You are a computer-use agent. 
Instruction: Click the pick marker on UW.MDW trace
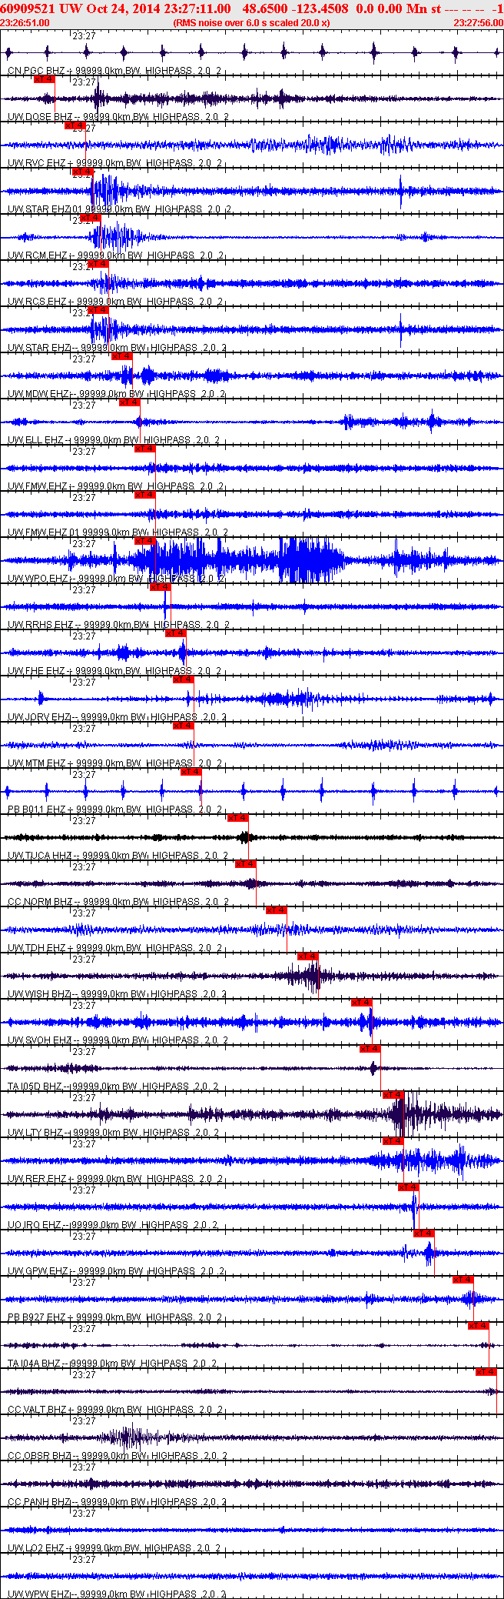[x=121, y=356]
